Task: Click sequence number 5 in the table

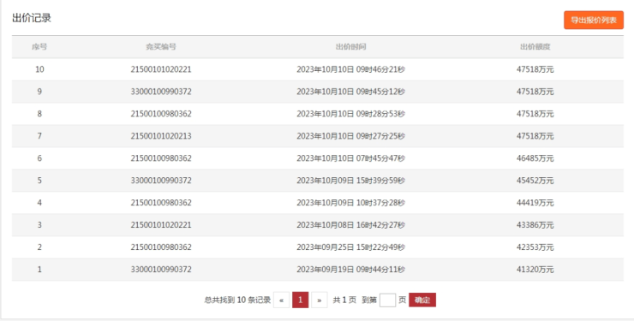Action: coord(39,181)
